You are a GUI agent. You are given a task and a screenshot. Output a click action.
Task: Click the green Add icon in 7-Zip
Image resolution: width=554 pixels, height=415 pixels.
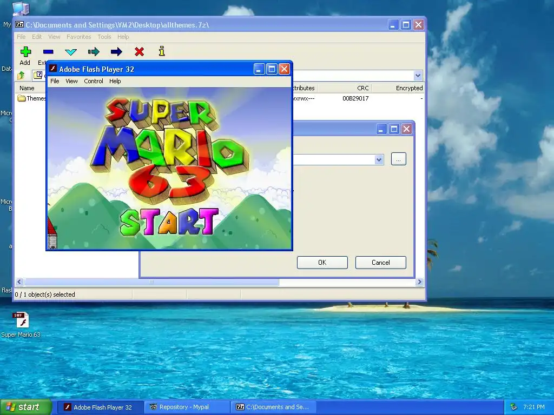(25, 52)
